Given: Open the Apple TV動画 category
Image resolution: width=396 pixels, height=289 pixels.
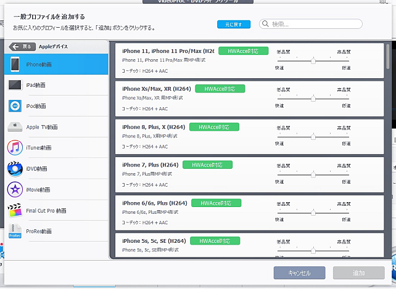Looking at the screenshot, I should (x=56, y=127).
